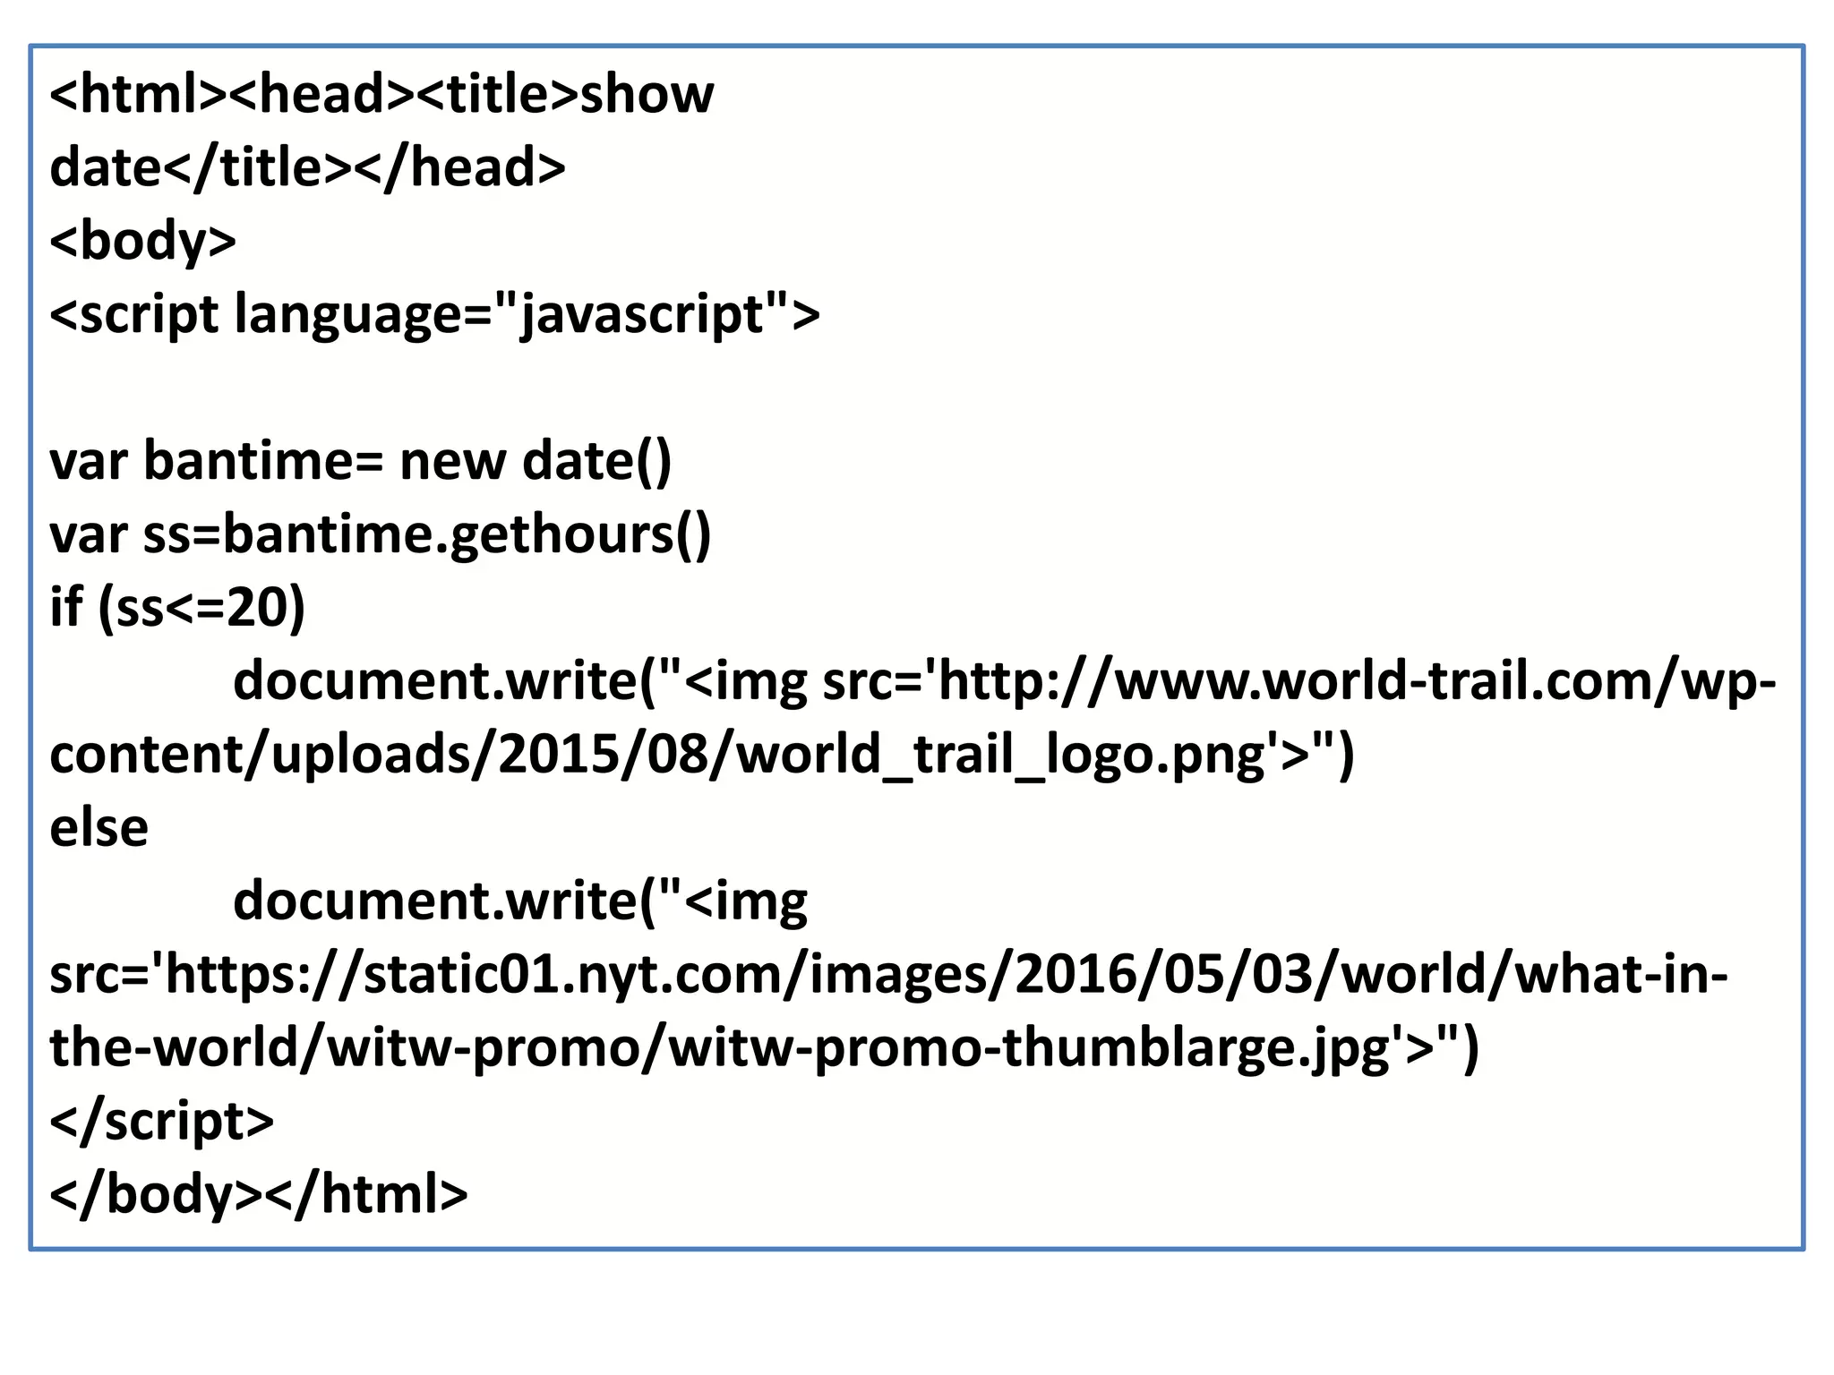The image size is (1834, 1375).
Task: Click the 'src='https://static01.nyt.com/images' line
Action: 888,975
